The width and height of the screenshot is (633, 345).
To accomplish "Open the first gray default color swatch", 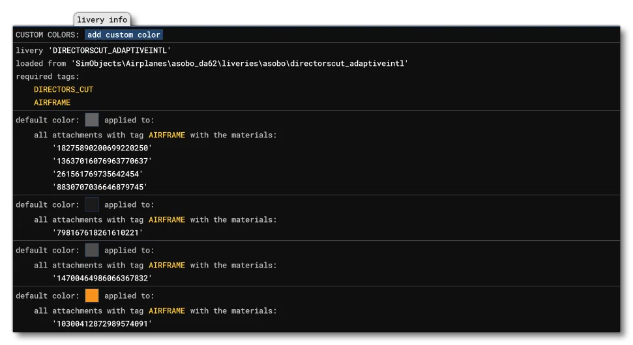I will click(x=92, y=120).
